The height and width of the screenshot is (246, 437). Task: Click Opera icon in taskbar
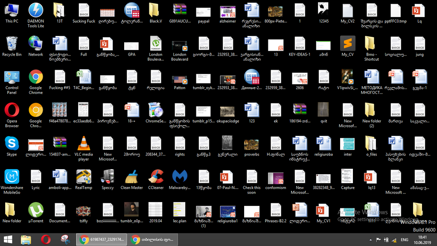coord(46,240)
